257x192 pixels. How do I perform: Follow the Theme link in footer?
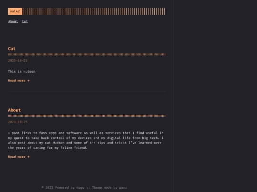97,188
